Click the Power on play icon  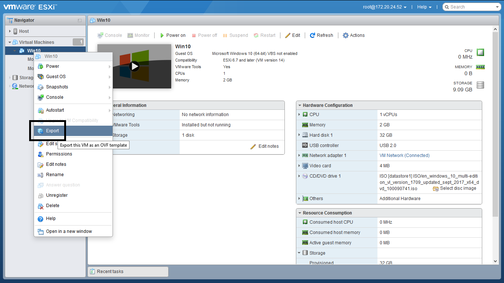[162, 35]
